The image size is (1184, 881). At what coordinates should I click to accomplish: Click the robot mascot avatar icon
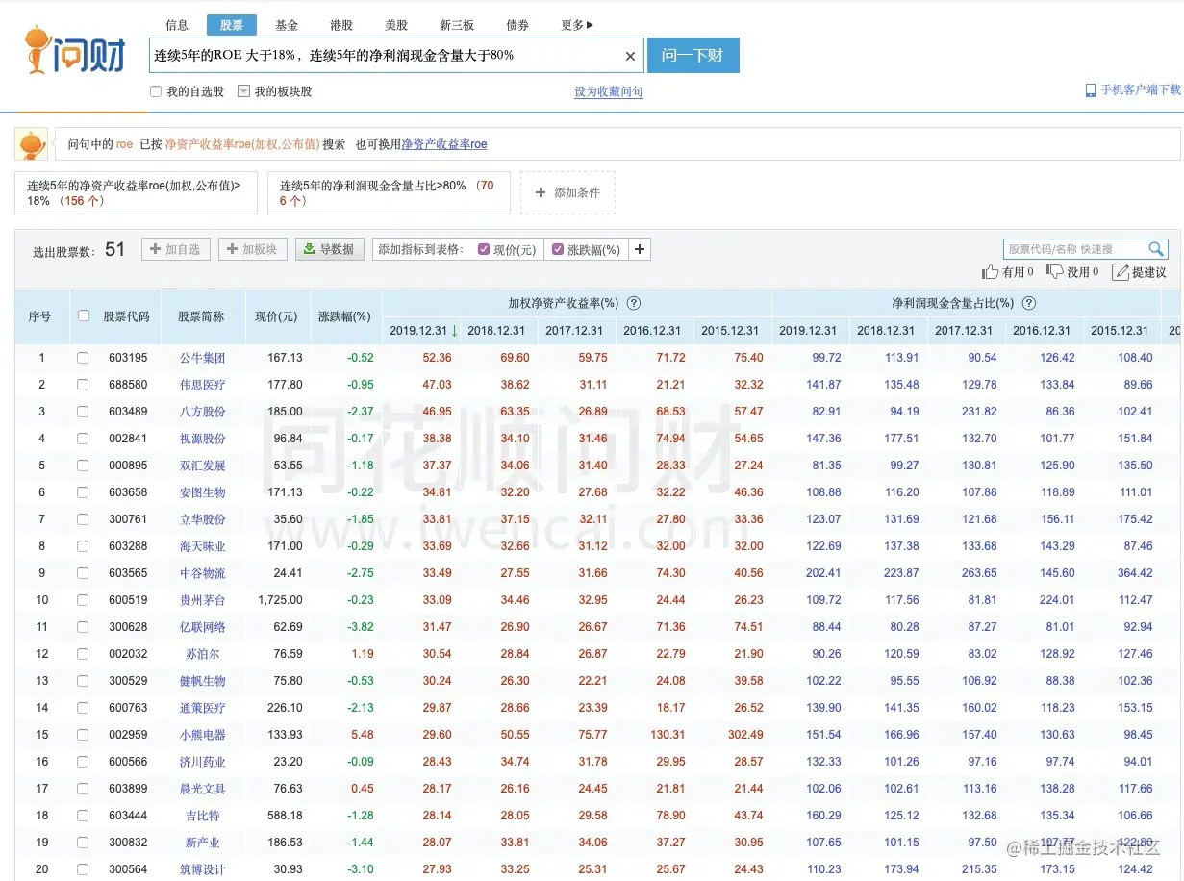tap(32, 144)
